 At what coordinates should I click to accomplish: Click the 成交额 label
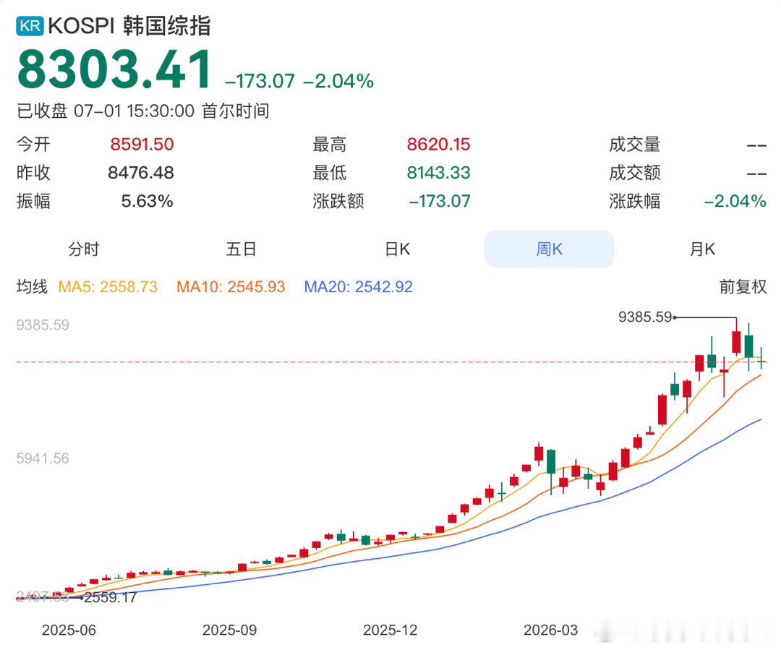coord(635,173)
